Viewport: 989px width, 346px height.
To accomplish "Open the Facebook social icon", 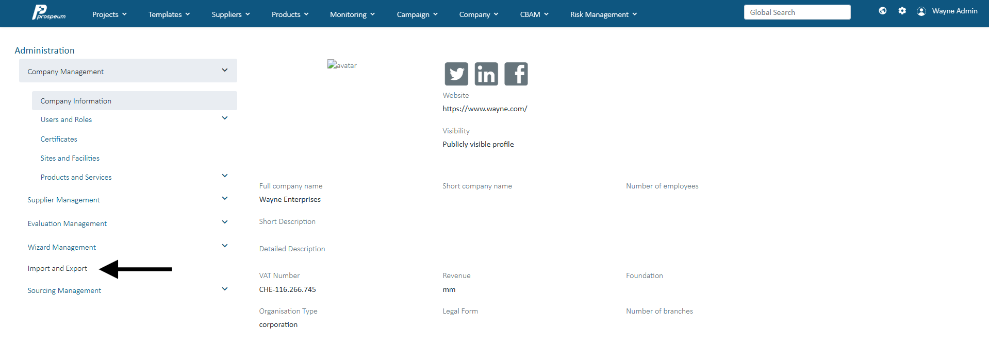I will click(x=516, y=74).
